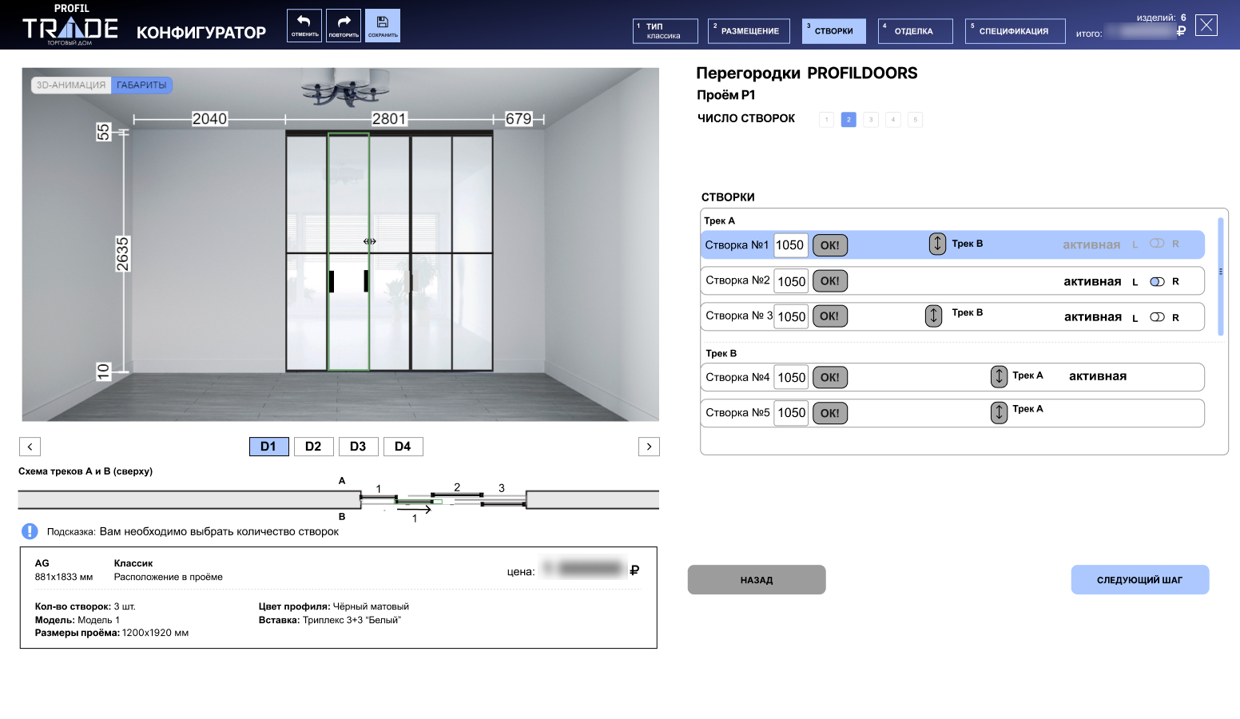Set number of leaves to 3

coord(871,119)
